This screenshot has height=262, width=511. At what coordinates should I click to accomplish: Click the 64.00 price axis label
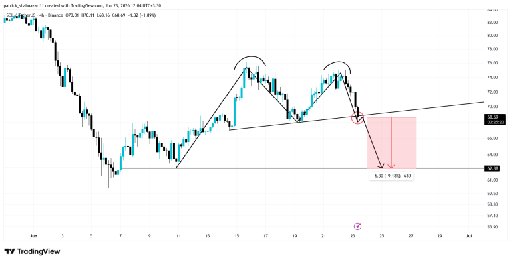pos(492,155)
